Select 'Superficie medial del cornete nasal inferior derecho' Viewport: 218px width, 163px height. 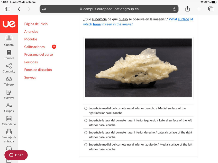click(x=86, y=108)
